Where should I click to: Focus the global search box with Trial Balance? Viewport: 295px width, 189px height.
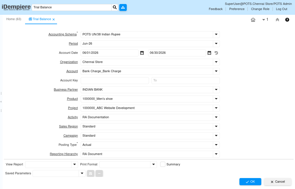(x=71, y=7)
